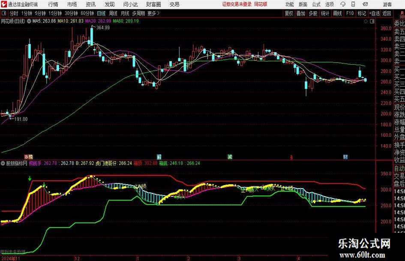Click the 复权 button

coord(289,13)
